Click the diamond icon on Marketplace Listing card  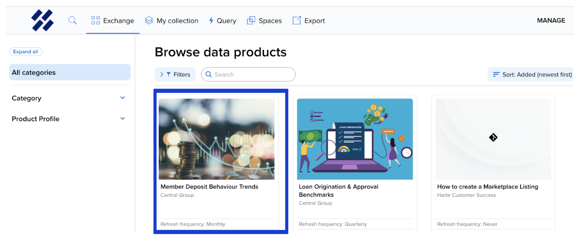[x=493, y=137]
